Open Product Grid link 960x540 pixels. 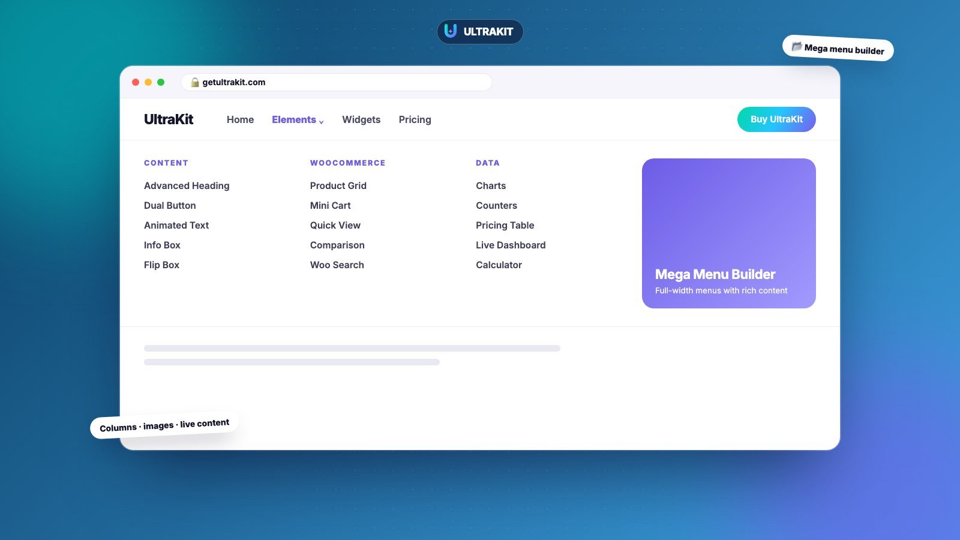pyautogui.click(x=338, y=185)
